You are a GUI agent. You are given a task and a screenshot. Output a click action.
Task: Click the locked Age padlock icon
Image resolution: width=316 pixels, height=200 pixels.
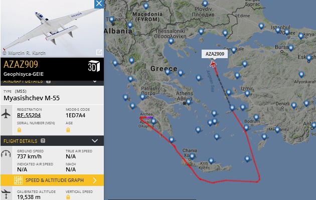pyautogui.click(x=68, y=130)
